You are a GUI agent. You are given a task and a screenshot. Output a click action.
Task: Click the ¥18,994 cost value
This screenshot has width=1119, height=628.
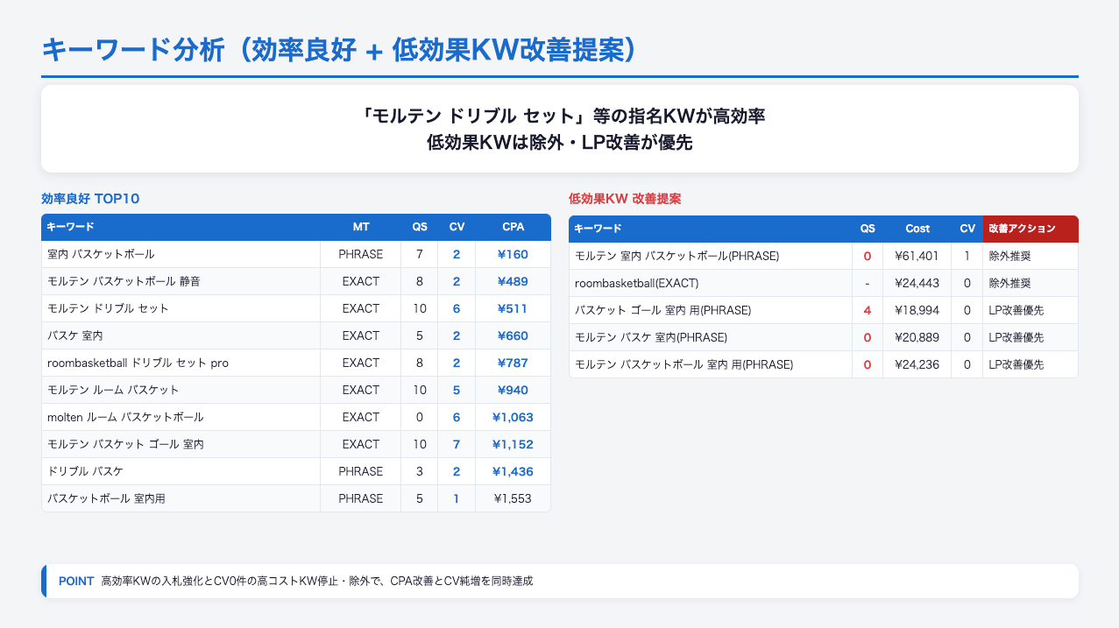917,310
